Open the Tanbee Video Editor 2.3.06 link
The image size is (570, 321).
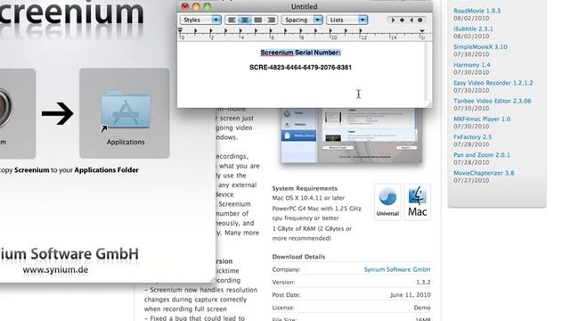[x=493, y=101]
